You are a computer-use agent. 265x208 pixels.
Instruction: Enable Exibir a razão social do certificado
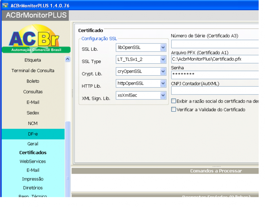click(173, 101)
